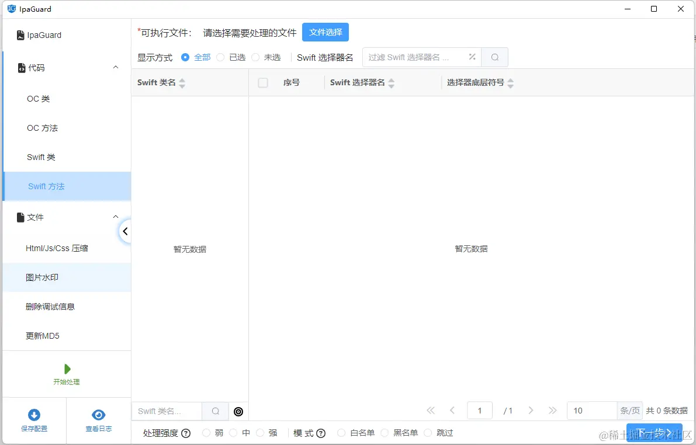The height and width of the screenshot is (445, 696).
Task: Click the 文件选择 button
Action: pyautogui.click(x=326, y=32)
